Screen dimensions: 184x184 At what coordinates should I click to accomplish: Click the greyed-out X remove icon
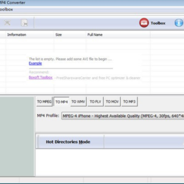(7, 22)
